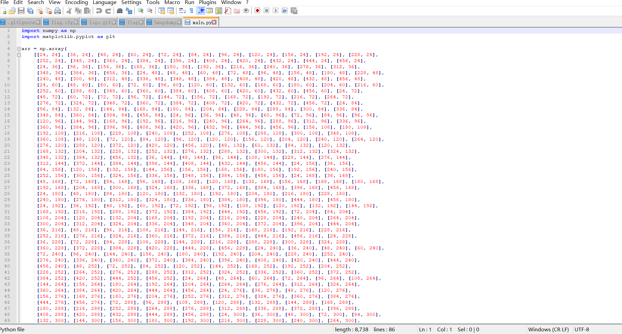Close the logo.gif tab

coord(114,22)
